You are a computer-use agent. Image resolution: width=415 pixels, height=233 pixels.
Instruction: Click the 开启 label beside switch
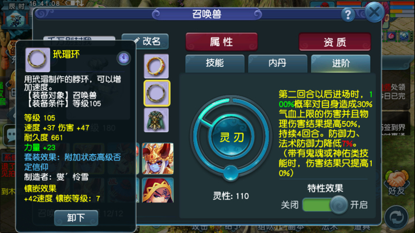pyautogui.click(x=359, y=205)
